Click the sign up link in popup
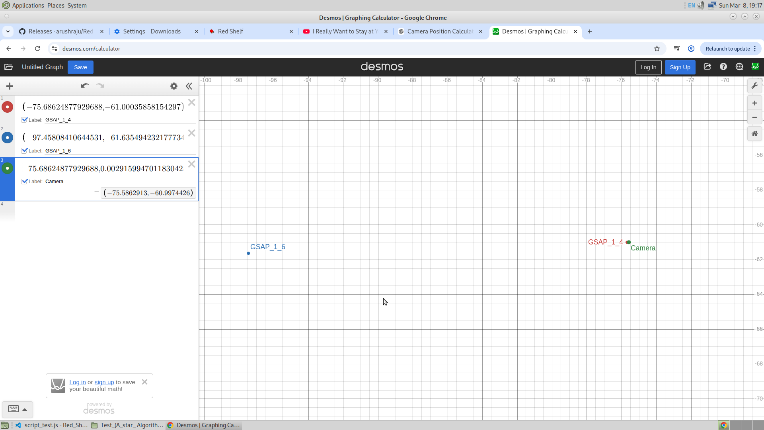 point(104,382)
